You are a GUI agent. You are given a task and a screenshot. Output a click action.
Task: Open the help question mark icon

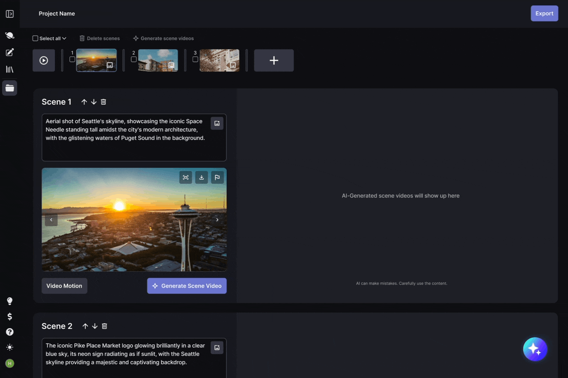[9, 332]
